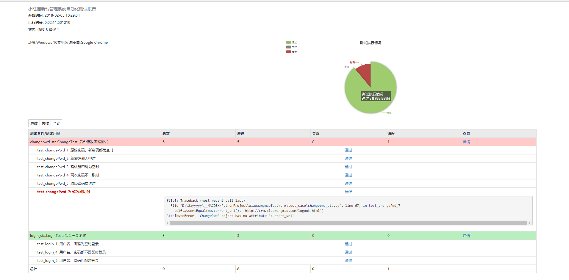Click the 运行时长 duration line
Screen dimensions: 569x280
(x=49, y=23)
